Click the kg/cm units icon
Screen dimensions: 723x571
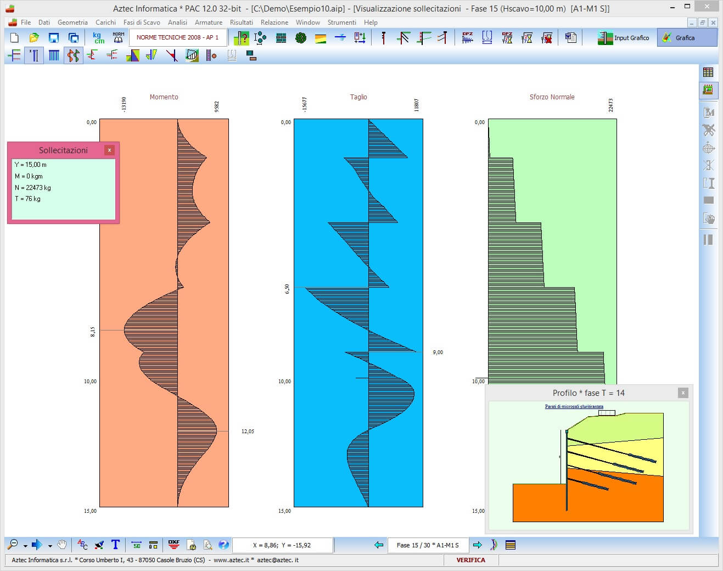[99, 38]
